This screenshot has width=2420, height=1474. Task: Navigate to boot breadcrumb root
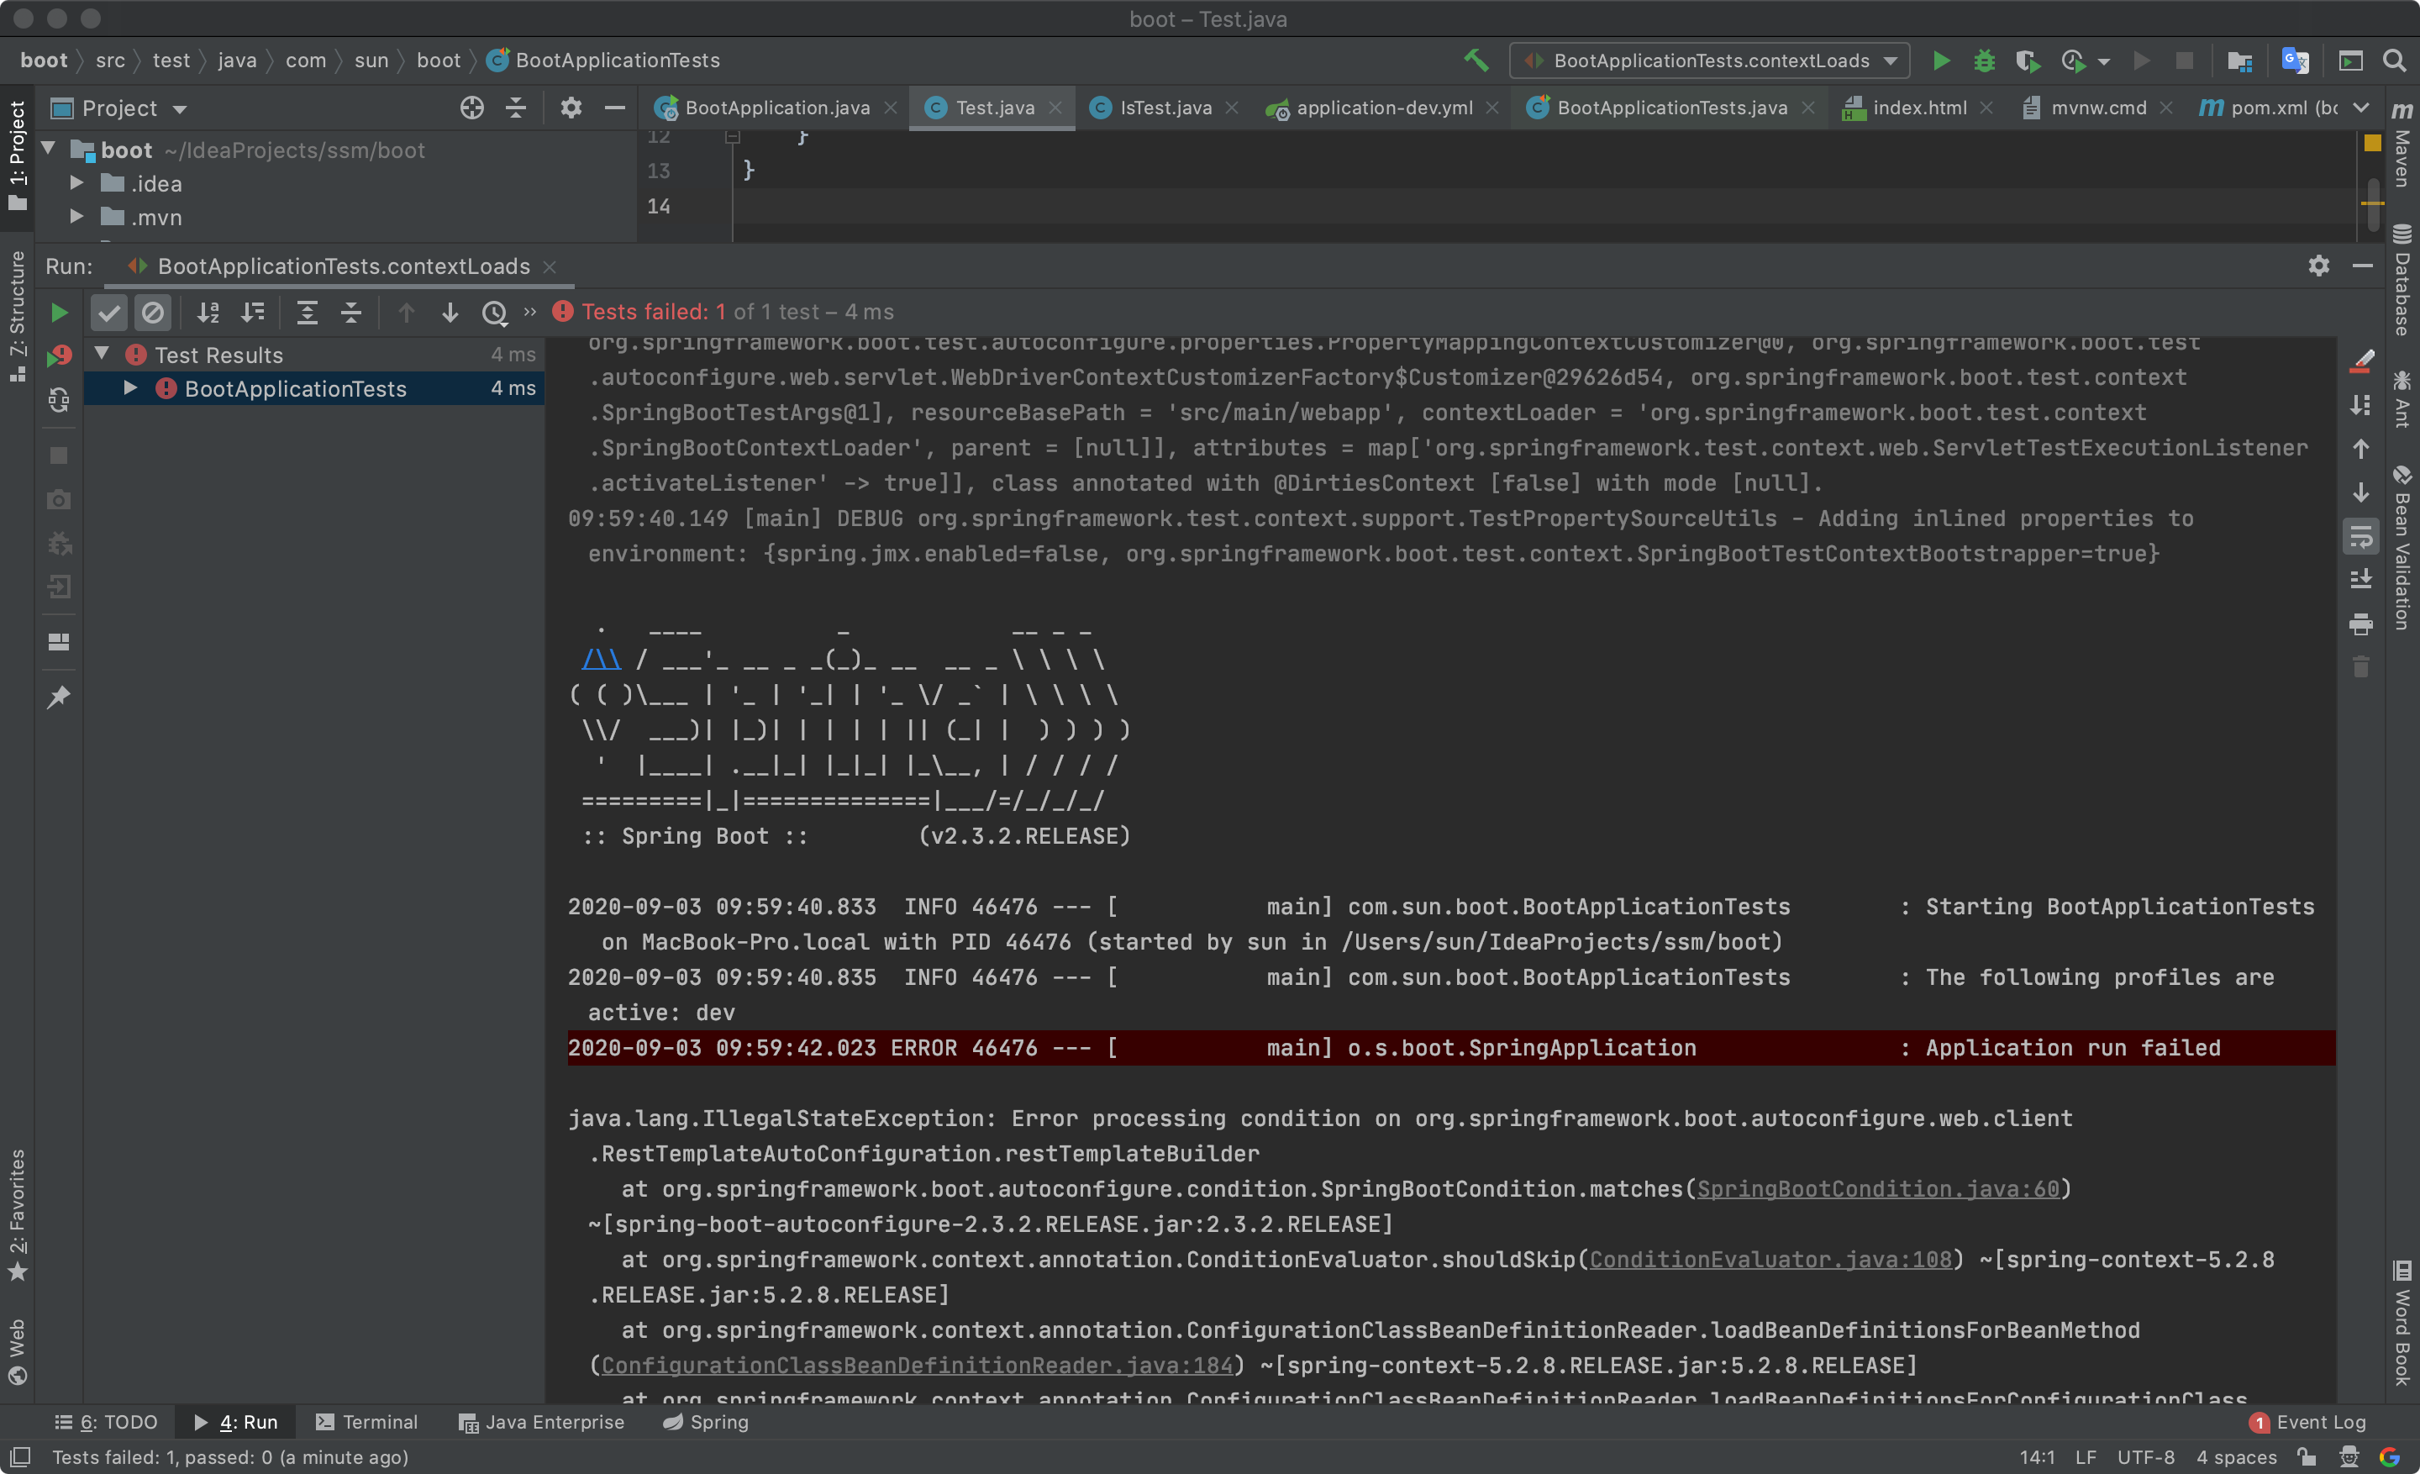coord(45,60)
